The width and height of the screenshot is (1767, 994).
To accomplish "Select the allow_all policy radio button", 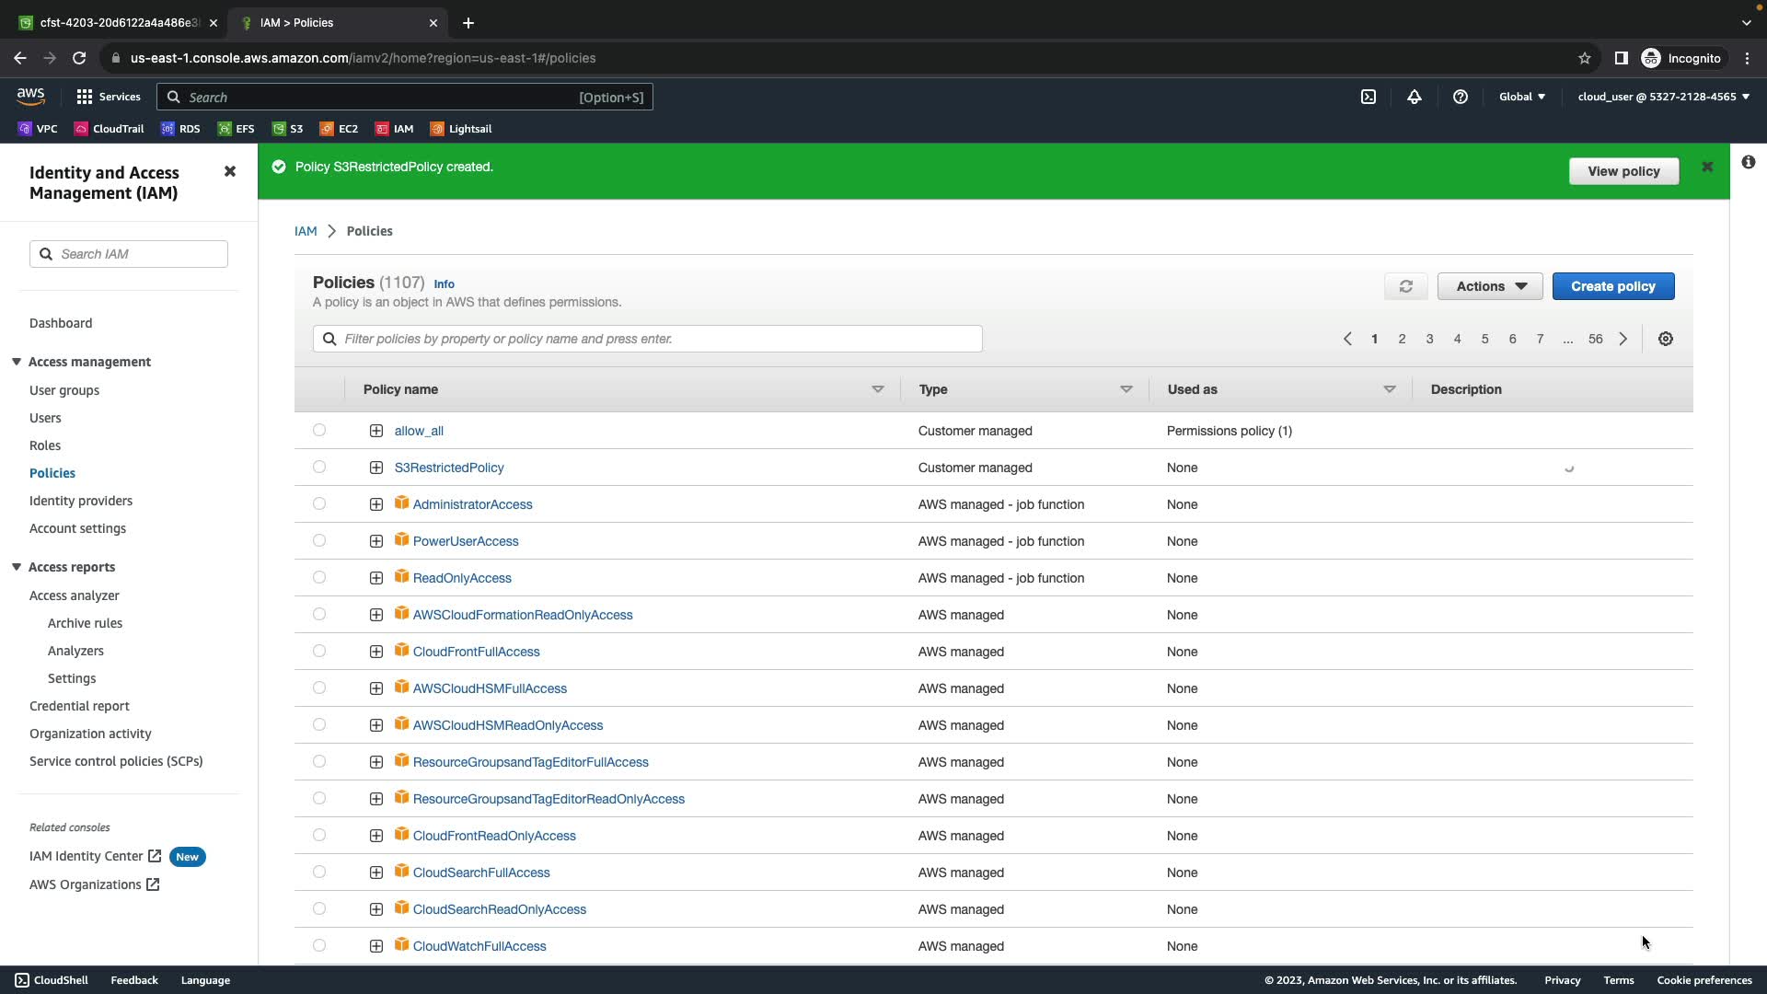I will click(x=319, y=430).
